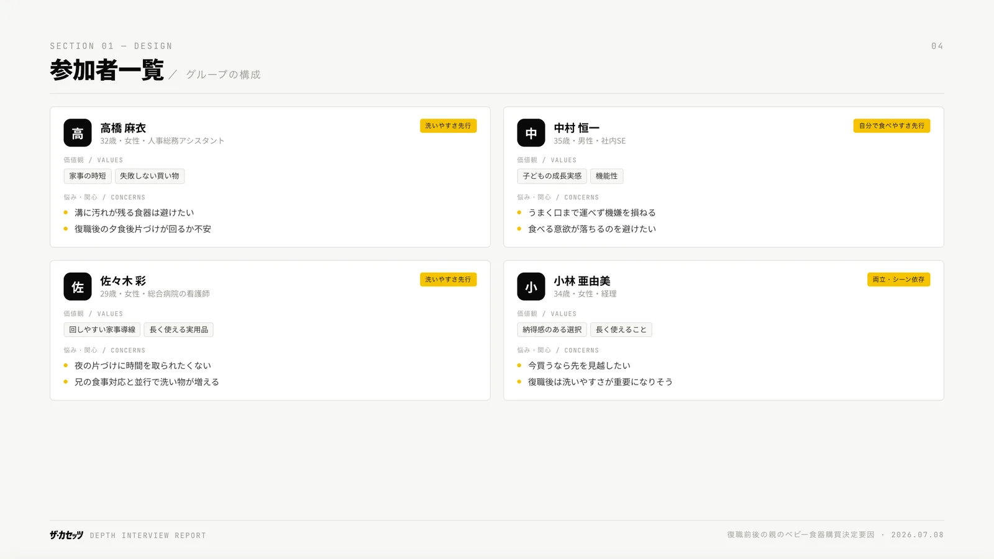Click the SECTION 01 — DESIGN label
Viewport: 994px width, 559px height.
[x=111, y=46]
